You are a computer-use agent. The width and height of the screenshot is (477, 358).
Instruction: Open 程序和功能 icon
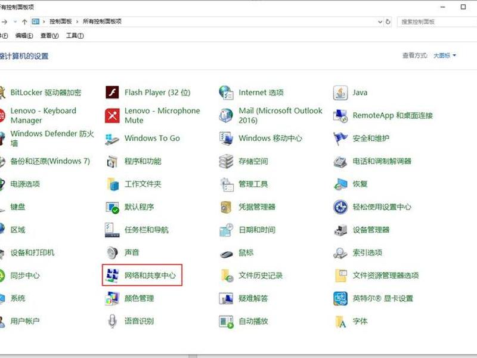112,161
